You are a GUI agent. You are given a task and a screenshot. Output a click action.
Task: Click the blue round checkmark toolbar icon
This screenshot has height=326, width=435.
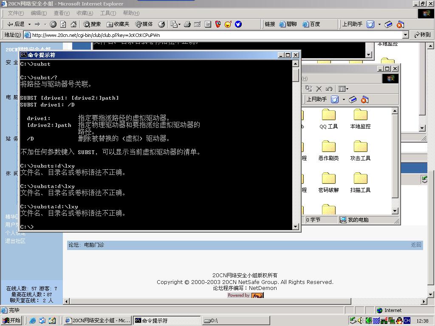(x=238, y=24)
